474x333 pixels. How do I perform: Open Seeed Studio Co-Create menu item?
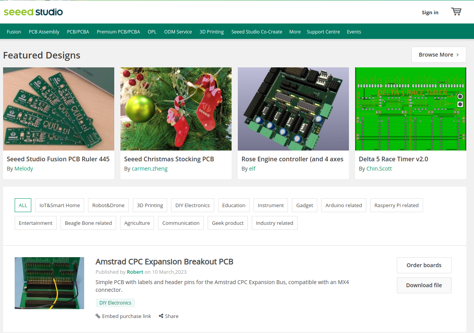[257, 32]
